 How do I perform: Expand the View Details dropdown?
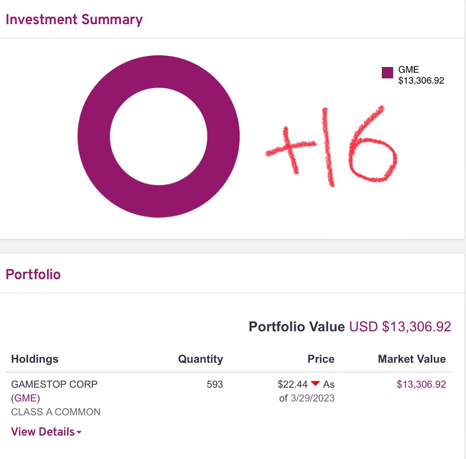point(43,432)
